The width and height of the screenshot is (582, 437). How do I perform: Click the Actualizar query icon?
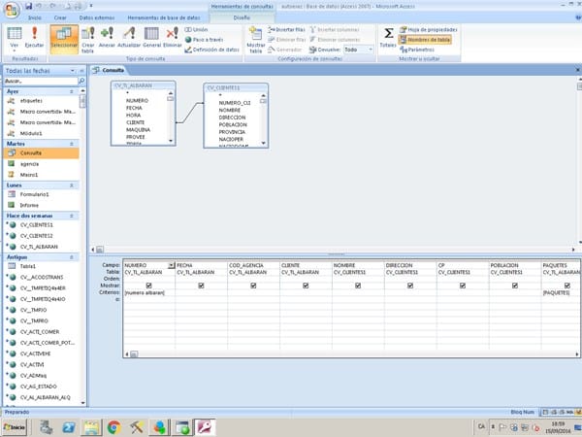point(129,37)
